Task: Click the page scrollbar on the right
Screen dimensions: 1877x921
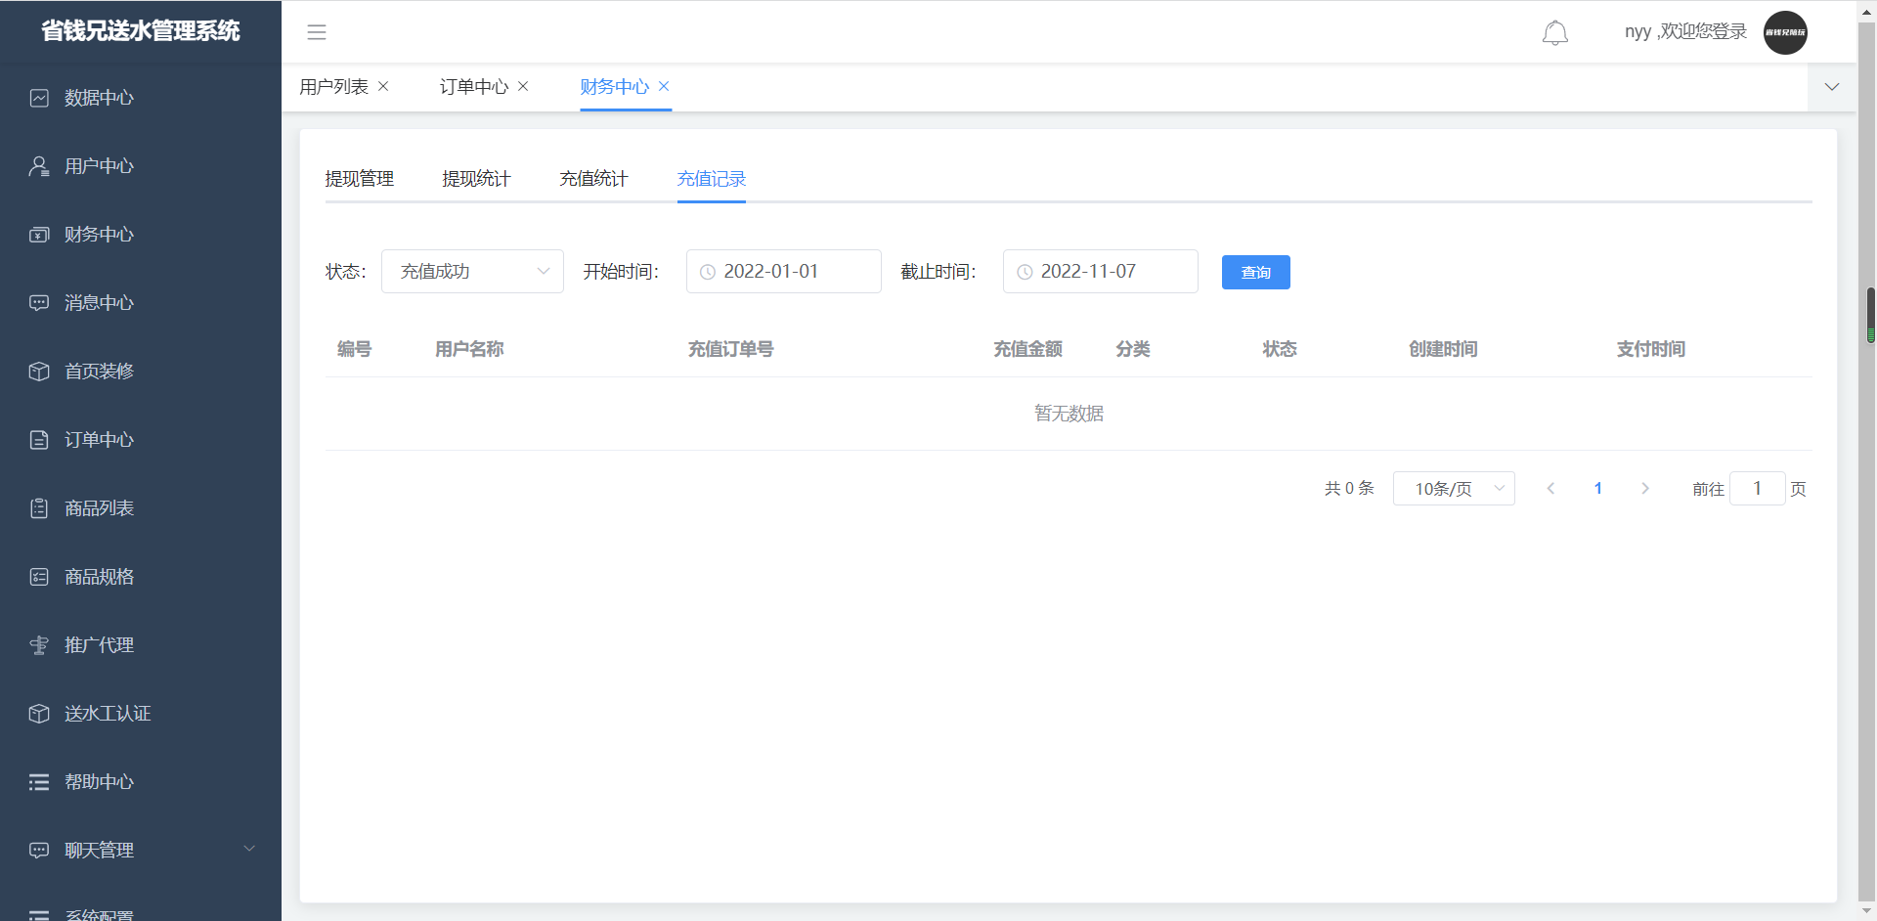Action: [x=1869, y=315]
